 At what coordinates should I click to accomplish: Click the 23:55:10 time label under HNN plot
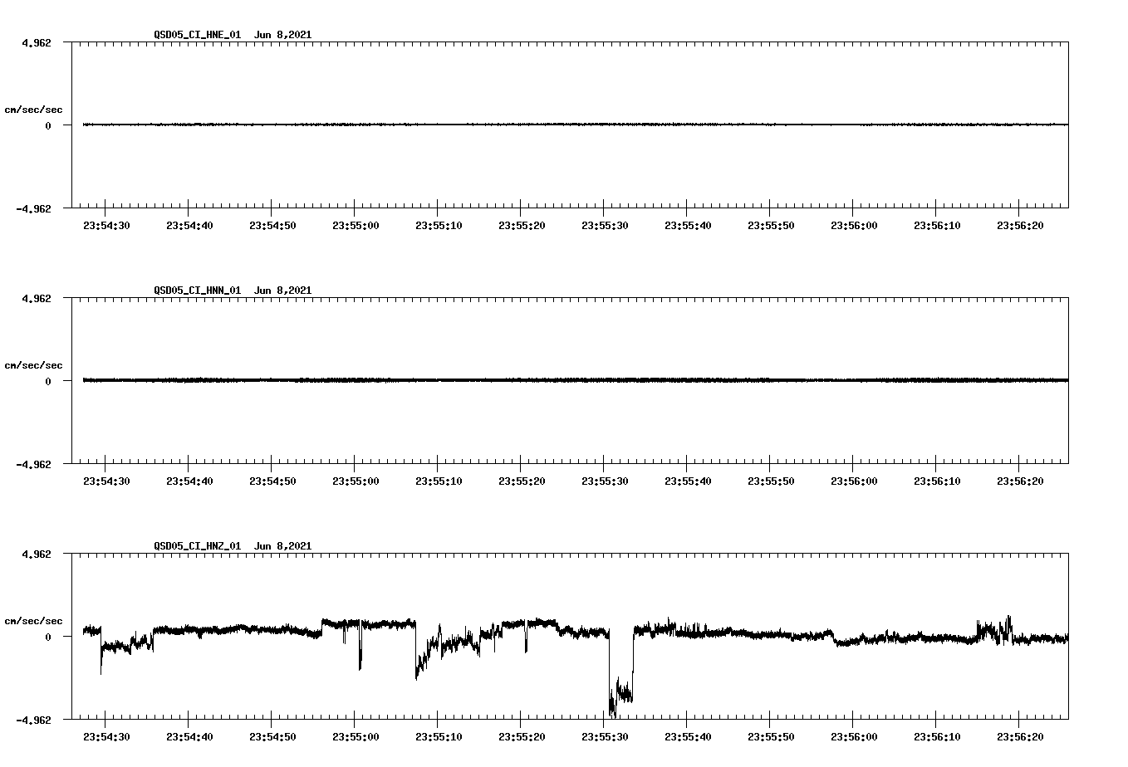coord(439,481)
